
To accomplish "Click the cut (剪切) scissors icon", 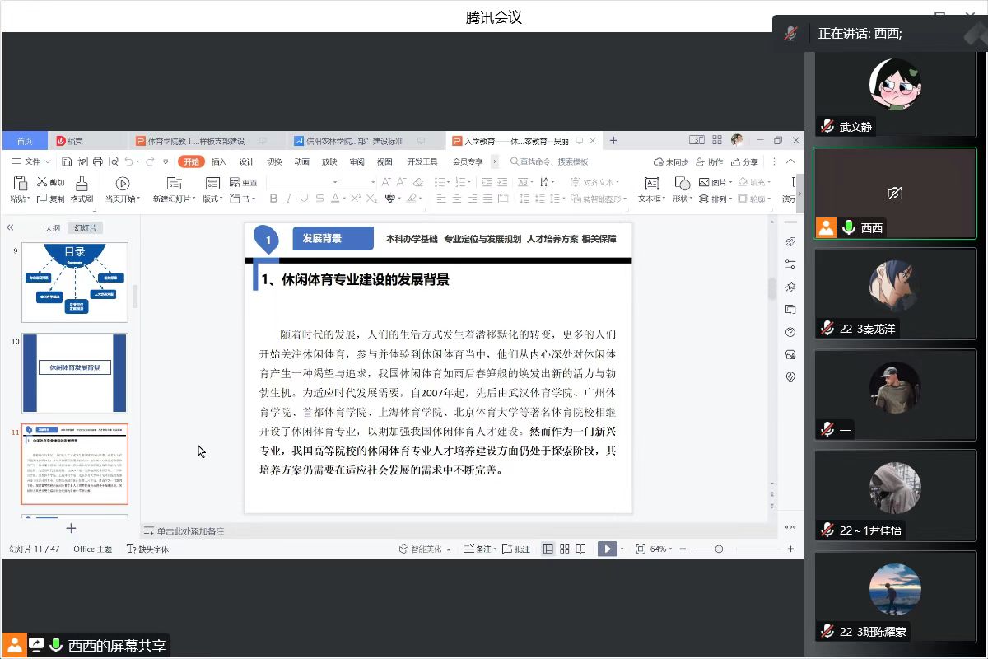I will [x=42, y=182].
